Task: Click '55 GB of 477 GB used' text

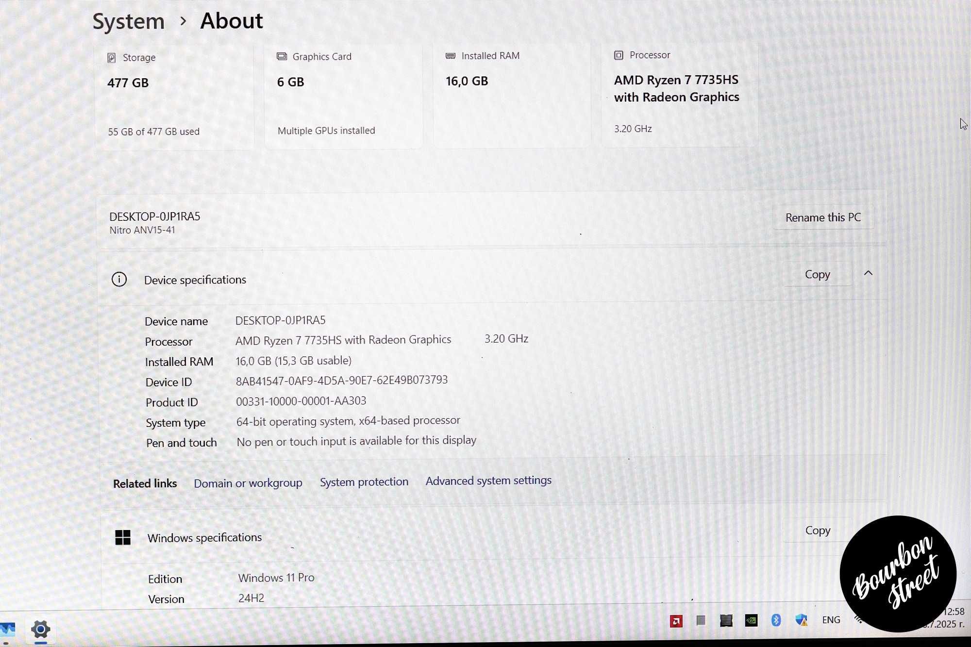Action: 153,132
